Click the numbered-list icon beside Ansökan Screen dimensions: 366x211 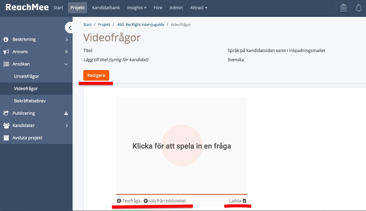click(6, 64)
